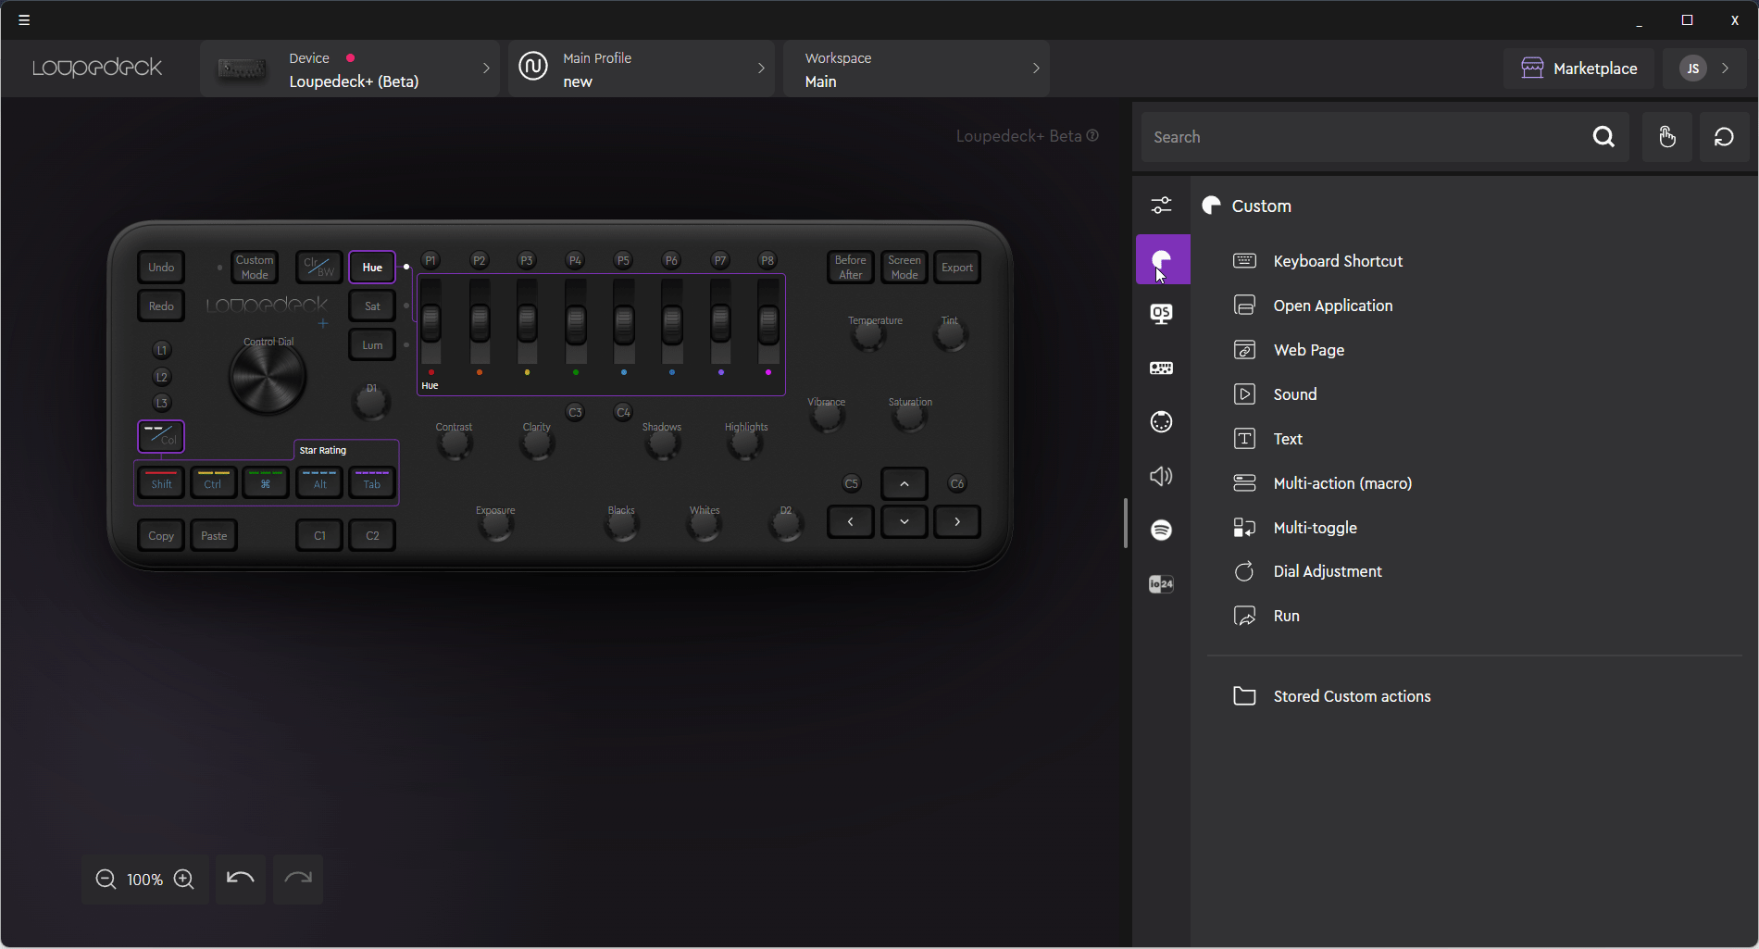Expand the Main Profile selector
The width and height of the screenshot is (1759, 949).
pos(641,69)
